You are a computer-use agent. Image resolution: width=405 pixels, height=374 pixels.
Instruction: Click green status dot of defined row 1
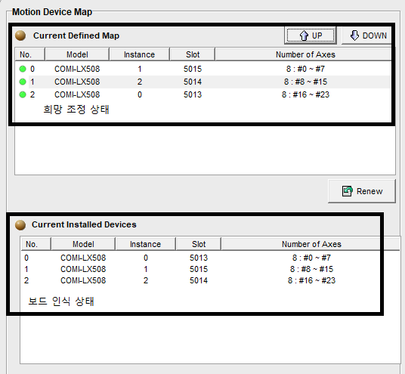click(x=23, y=82)
